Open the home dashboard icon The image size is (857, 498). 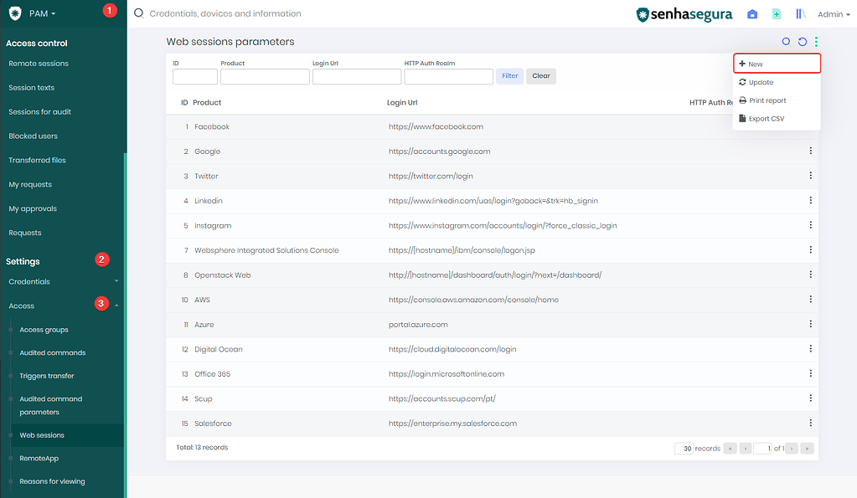(751, 13)
